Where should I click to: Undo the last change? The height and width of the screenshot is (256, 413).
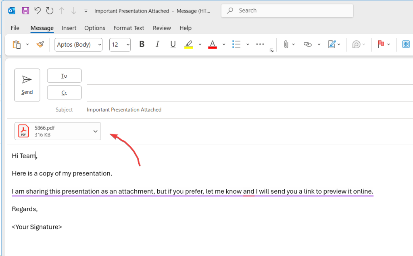pos(38,10)
